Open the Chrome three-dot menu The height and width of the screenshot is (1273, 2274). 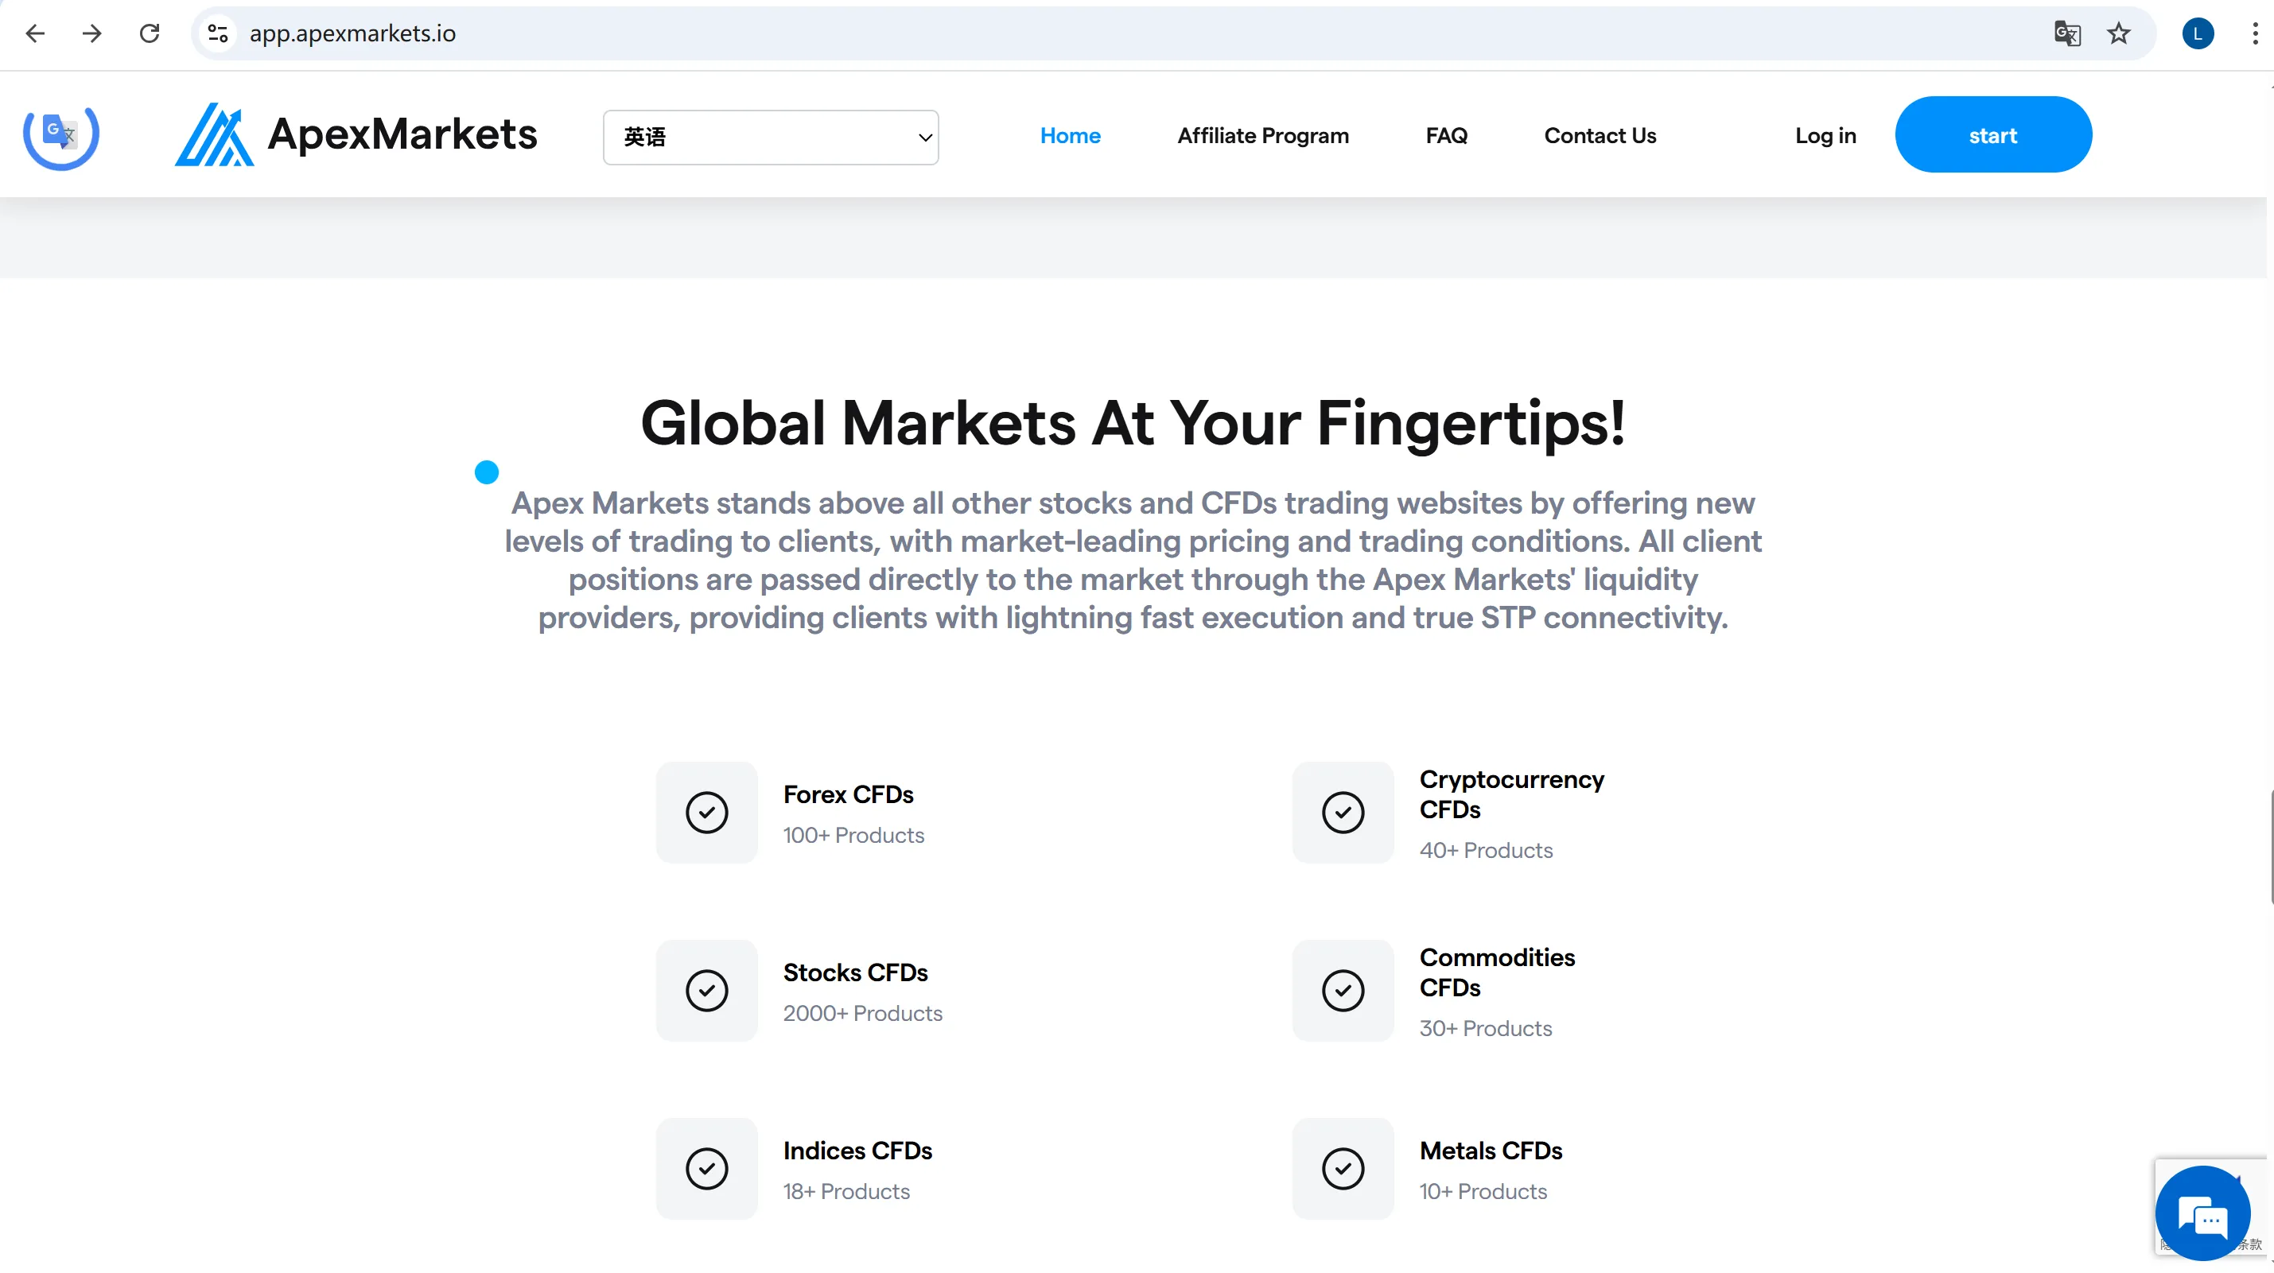(2255, 33)
